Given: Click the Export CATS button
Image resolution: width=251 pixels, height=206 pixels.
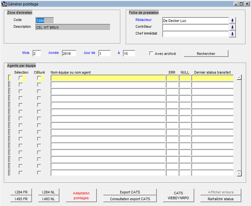Looking at the screenshot, I should [x=130, y=192].
